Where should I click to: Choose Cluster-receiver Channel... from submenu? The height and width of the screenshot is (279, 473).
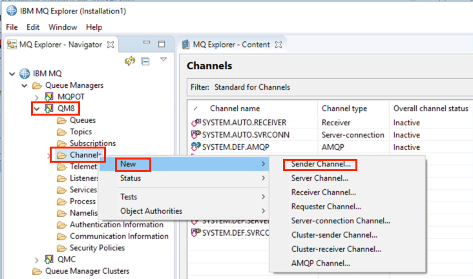(x=336, y=249)
